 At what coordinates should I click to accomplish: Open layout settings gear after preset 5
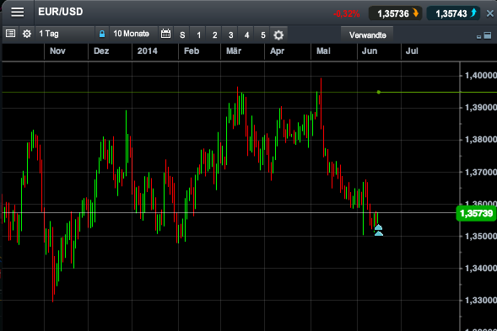coord(278,35)
